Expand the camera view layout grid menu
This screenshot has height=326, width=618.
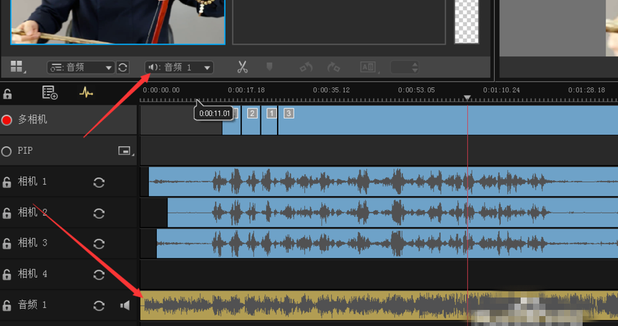pyautogui.click(x=17, y=67)
